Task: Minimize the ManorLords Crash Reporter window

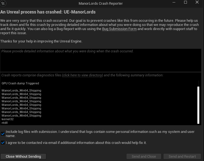Action: [174, 2]
